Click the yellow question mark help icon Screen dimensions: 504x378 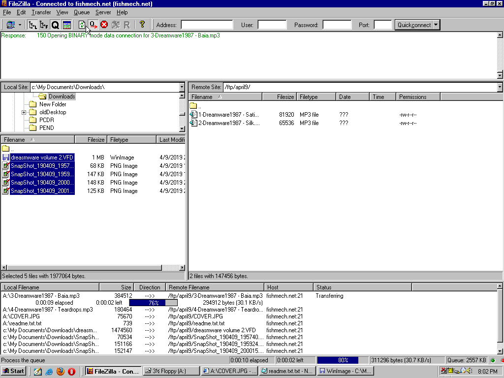point(142,25)
